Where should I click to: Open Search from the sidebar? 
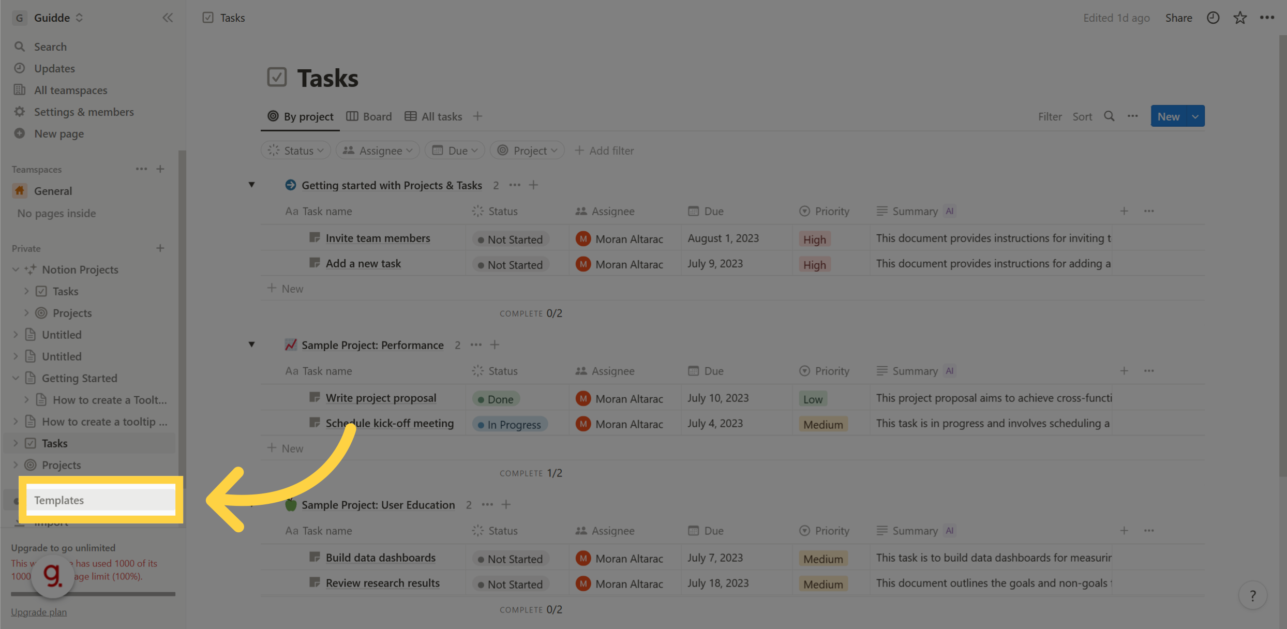[x=50, y=47]
